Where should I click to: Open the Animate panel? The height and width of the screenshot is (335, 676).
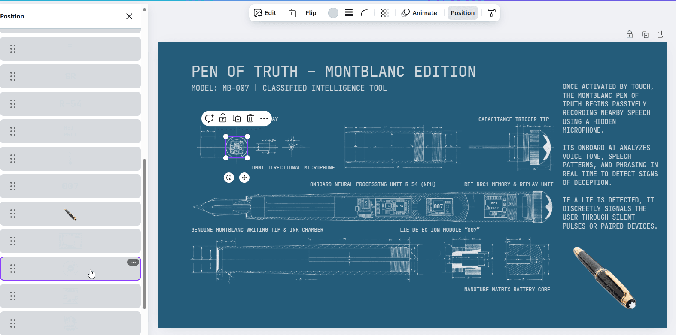point(419,13)
